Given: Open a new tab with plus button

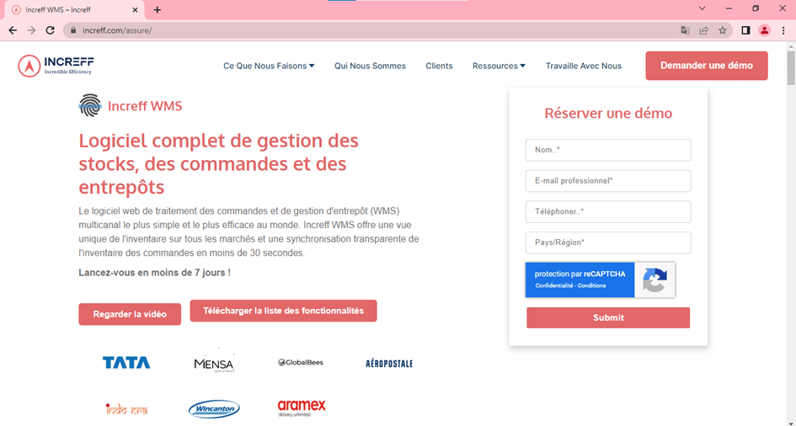Looking at the screenshot, I should [158, 10].
